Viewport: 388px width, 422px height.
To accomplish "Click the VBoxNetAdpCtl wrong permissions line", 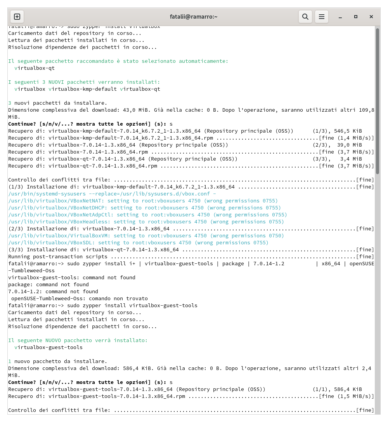I will point(147,215).
